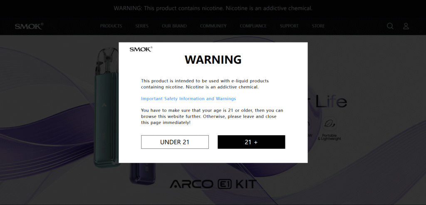Open the search magnifier icon
Image resolution: width=426 pixels, height=205 pixels.
(390, 26)
